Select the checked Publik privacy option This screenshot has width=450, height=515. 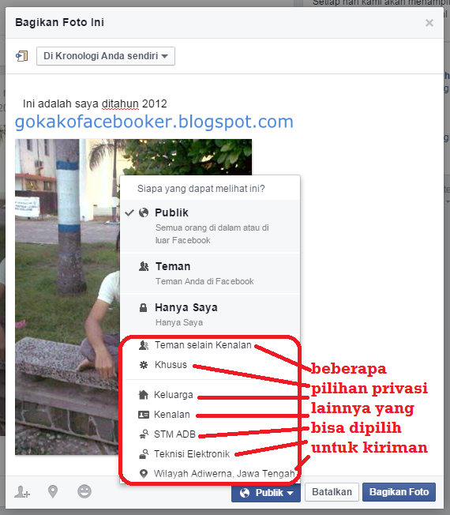coord(210,226)
